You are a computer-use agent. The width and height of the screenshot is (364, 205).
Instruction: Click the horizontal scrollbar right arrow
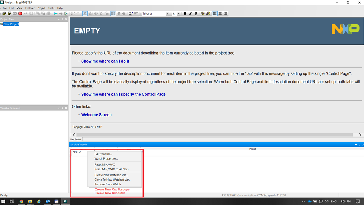[x=360, y=134]
